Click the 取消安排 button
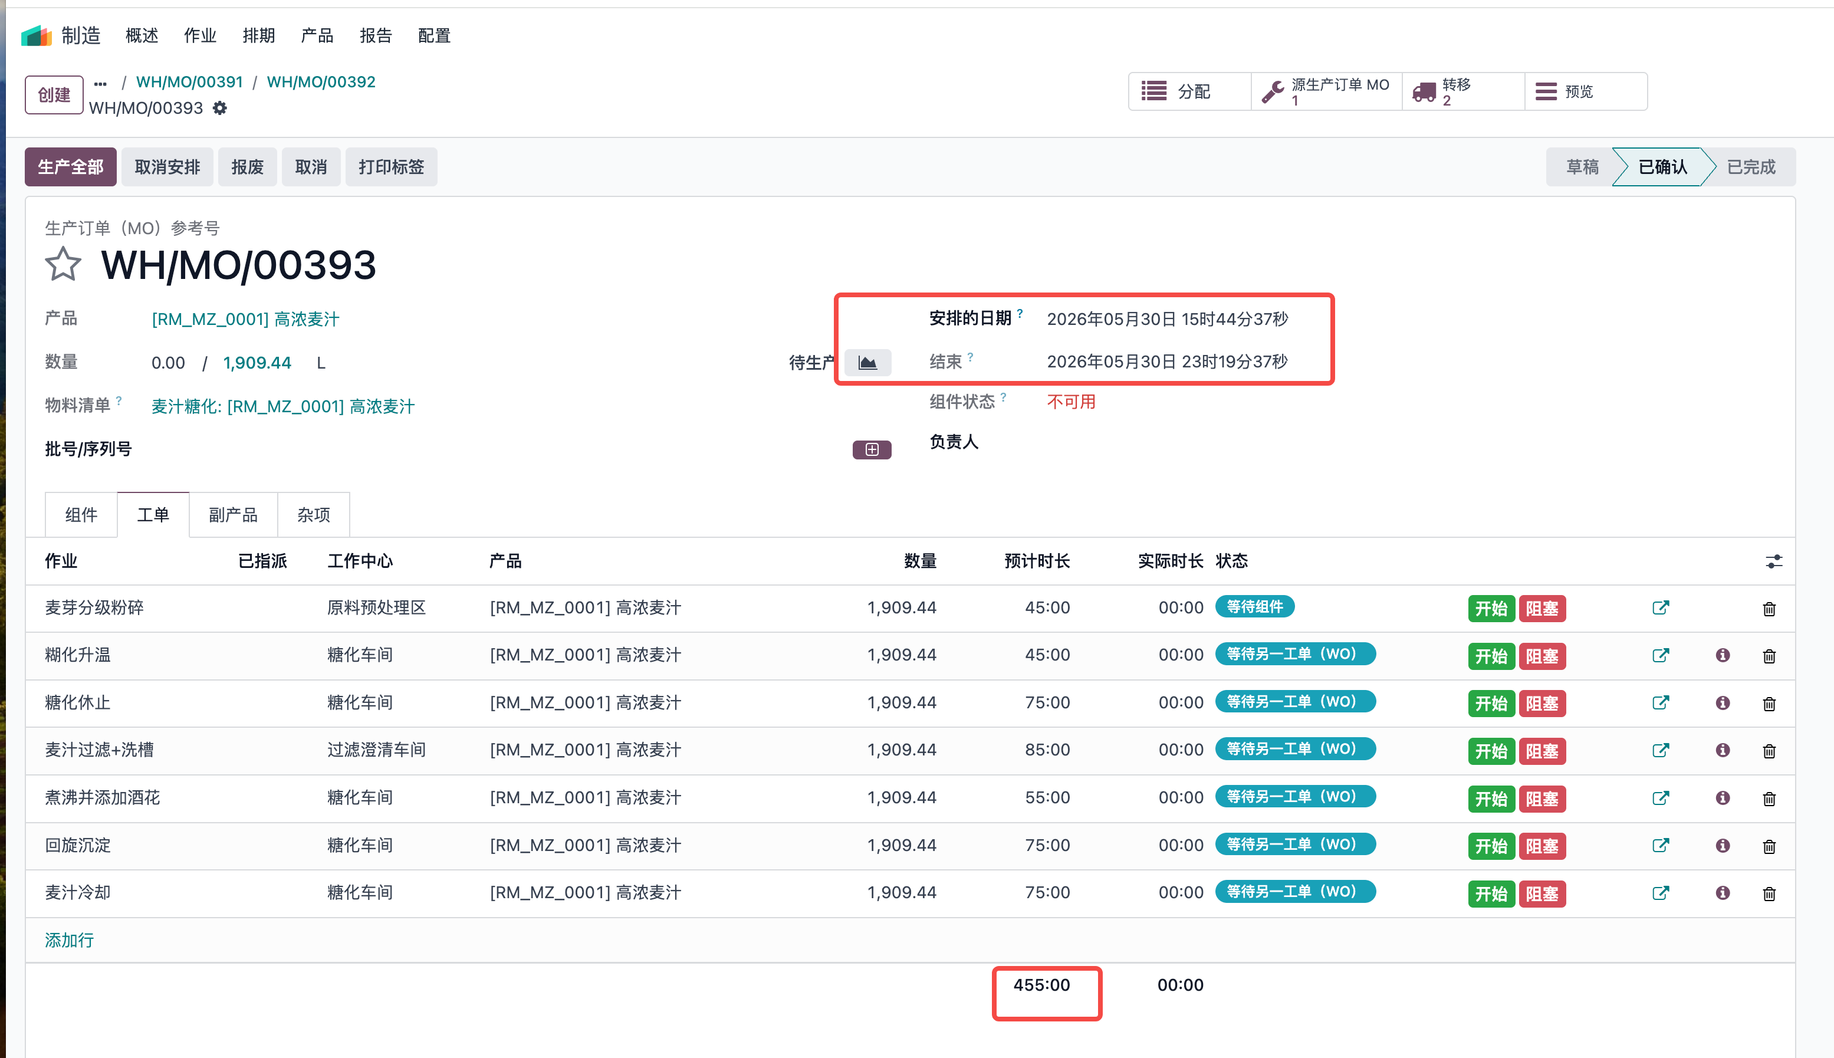Viewport: 1834px width, 1058px height. point(167,167)
